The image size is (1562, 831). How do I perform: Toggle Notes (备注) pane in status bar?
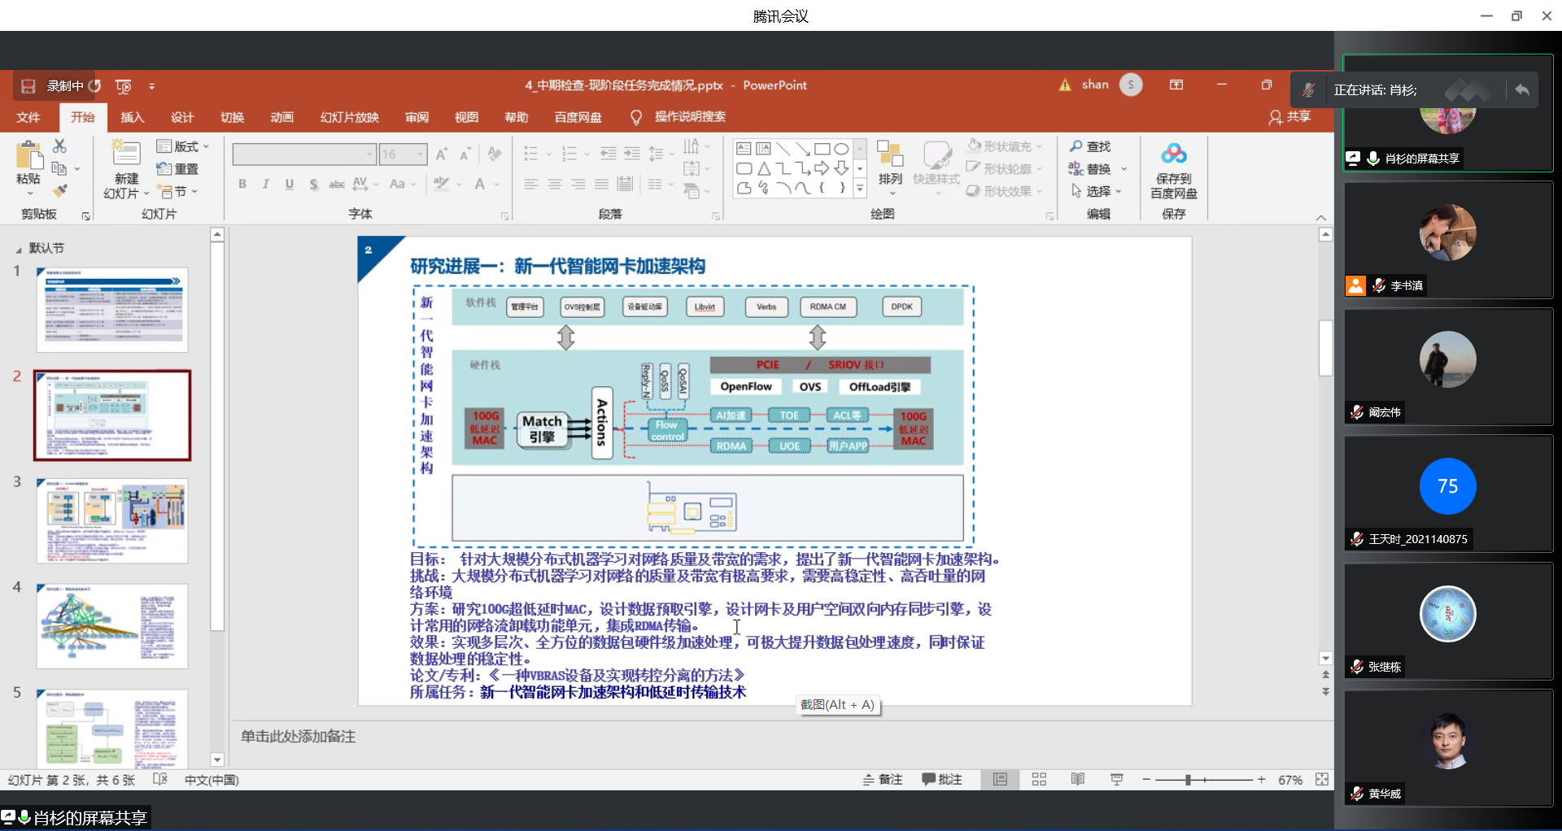(x=883, y=779)
